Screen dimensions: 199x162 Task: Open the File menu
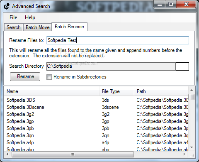click(x=13, y=17)
